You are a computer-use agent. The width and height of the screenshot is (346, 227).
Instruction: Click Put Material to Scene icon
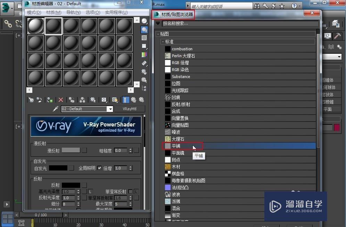point(39,100)
